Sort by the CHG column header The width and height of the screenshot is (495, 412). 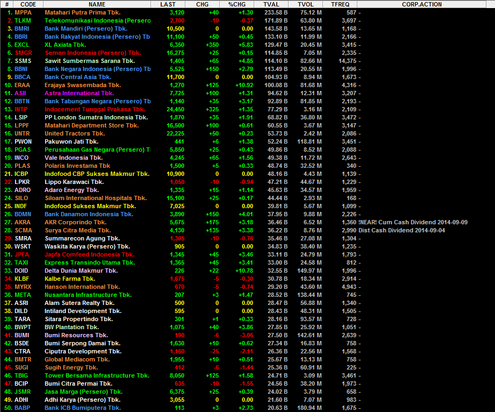click(x=203, y=4)
